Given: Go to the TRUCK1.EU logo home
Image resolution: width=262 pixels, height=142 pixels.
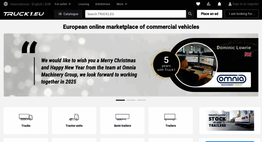Looking at the screenshot, I should (x=24, y=14).
